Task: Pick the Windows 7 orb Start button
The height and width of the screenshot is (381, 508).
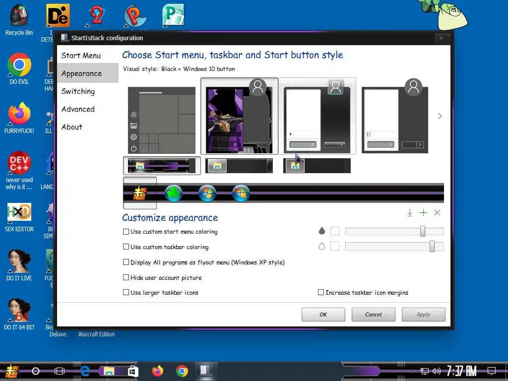Action: click(207, 193)
